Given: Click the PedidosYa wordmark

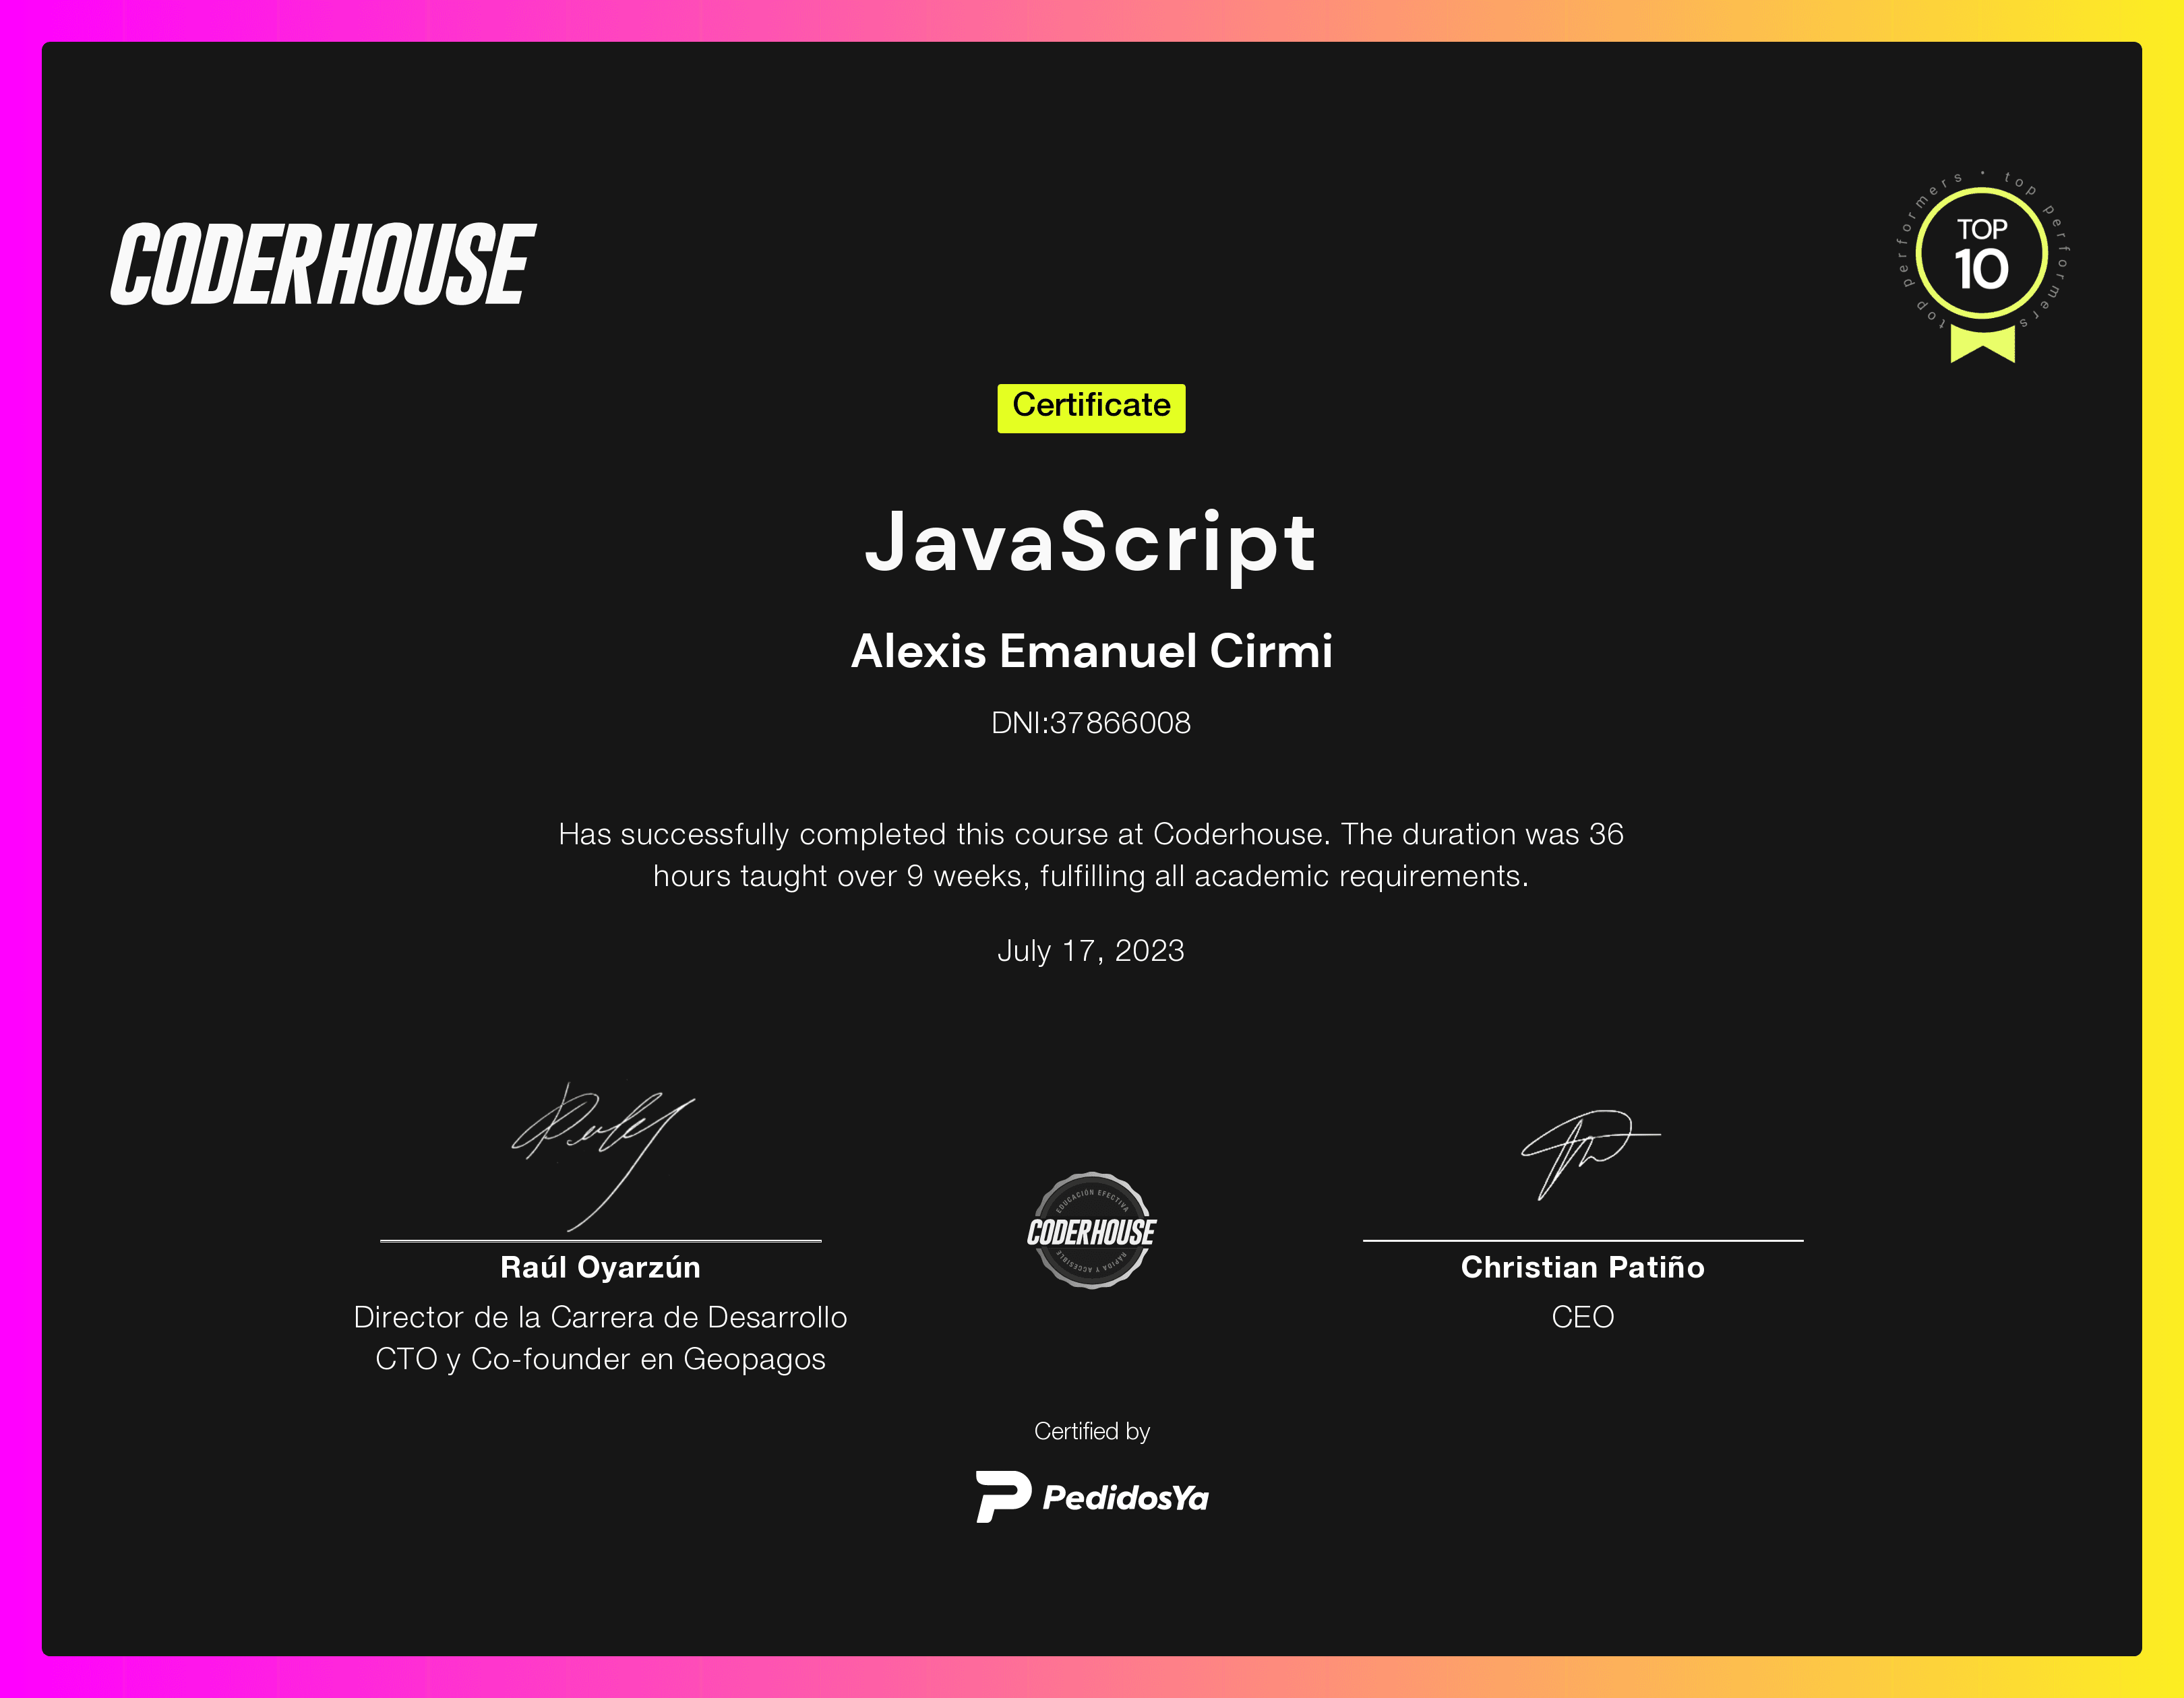Looking at the screenshot, I should tap(1126, 1497).
